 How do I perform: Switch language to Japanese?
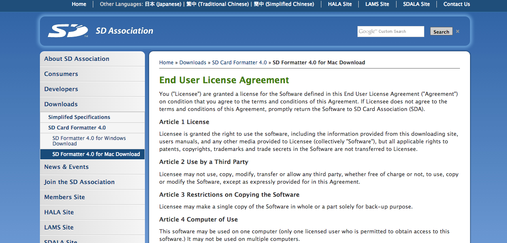(163, 4)
